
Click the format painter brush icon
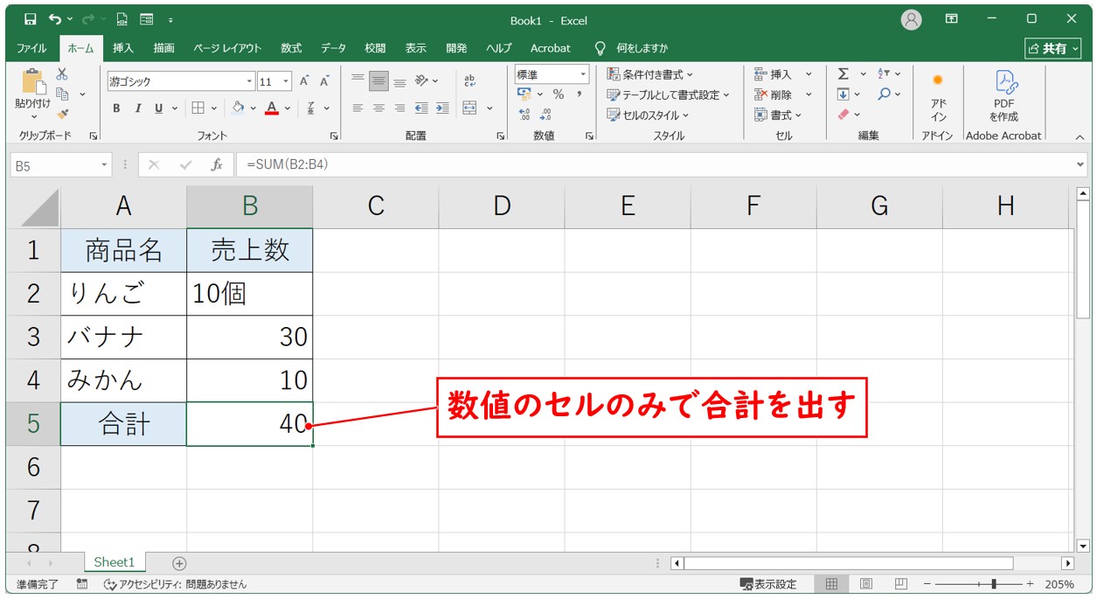[x=62, y=114]
